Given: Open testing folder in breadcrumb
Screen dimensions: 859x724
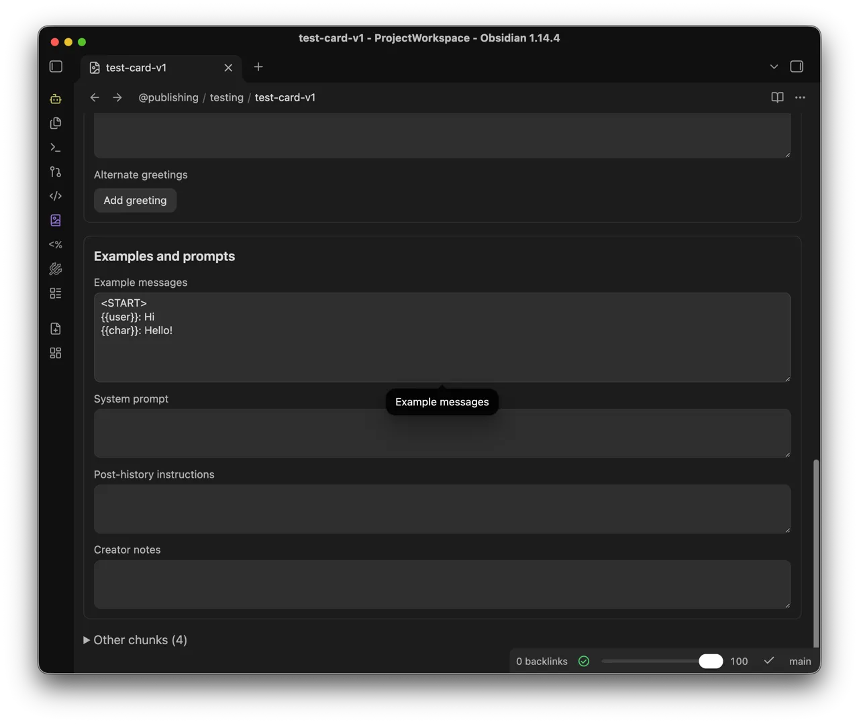Looking at the screenshot, I should pos(227,97).
